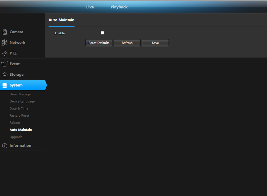Open the Factory Reset page
The width and height of the screenshot is (267, 196).
click(x=19, y=116)
